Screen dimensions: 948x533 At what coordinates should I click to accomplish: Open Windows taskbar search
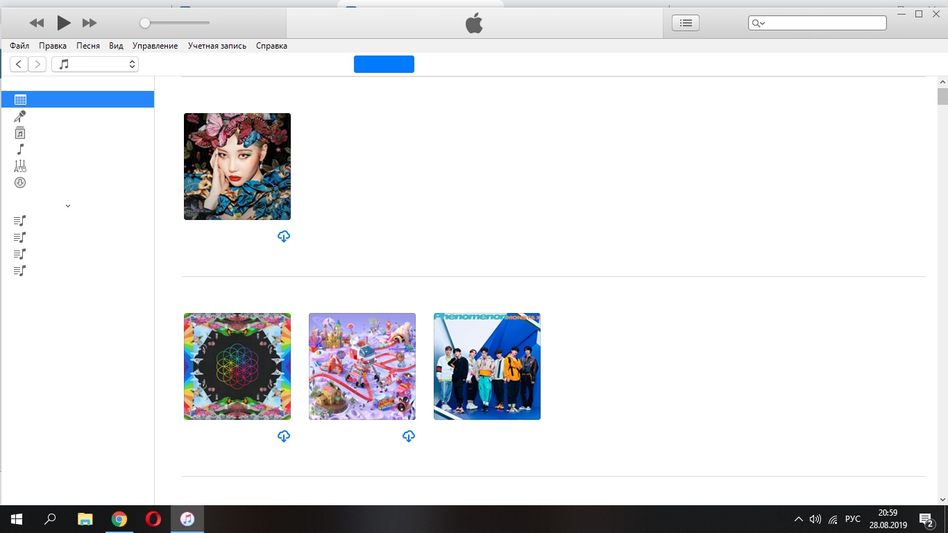click(x=50, y=519)
